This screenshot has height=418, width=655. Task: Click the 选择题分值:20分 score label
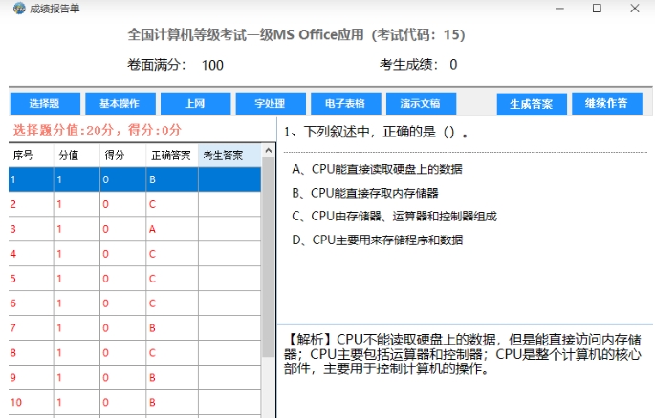coord(97,130)
